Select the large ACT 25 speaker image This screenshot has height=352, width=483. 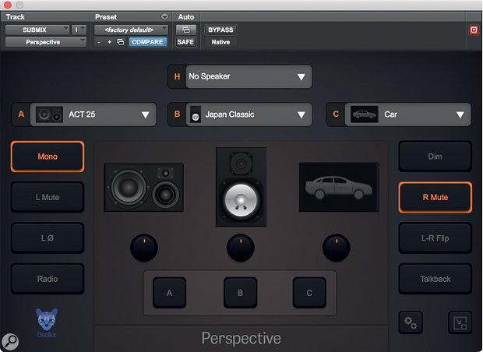[144, 188]
